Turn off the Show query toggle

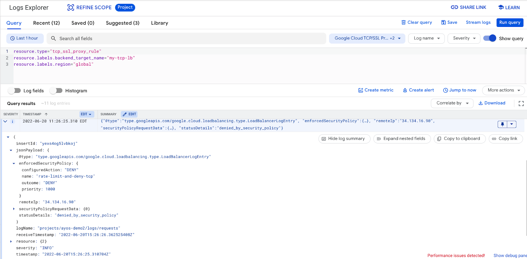489,38
